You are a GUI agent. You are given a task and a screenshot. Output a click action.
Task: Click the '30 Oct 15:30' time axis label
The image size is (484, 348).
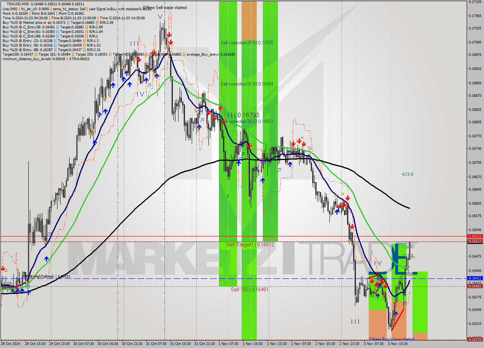coord(108,344)
